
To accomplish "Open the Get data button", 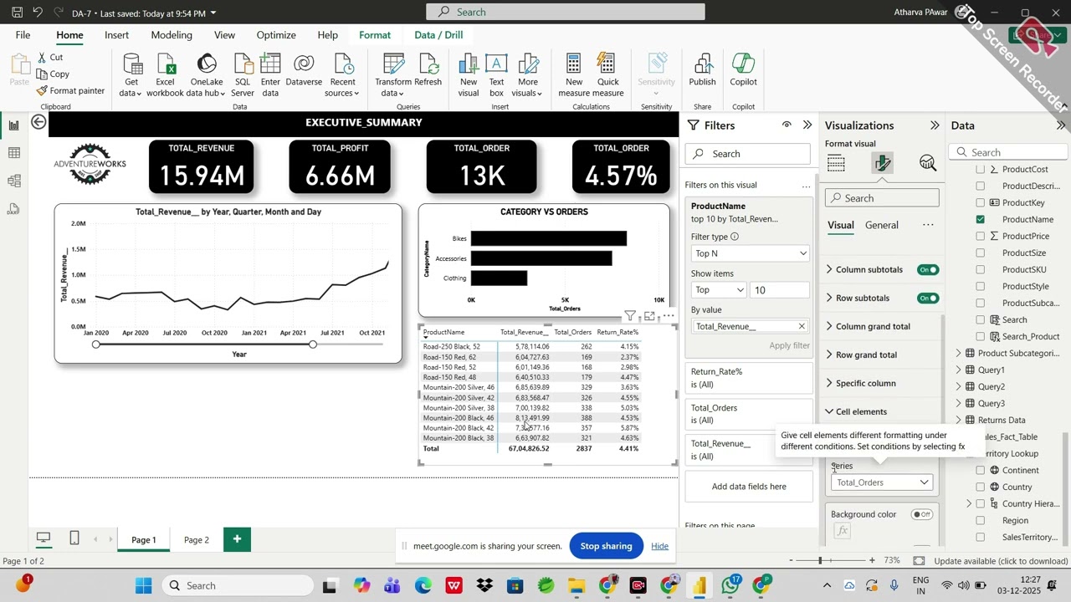I will tap(131, 74).
